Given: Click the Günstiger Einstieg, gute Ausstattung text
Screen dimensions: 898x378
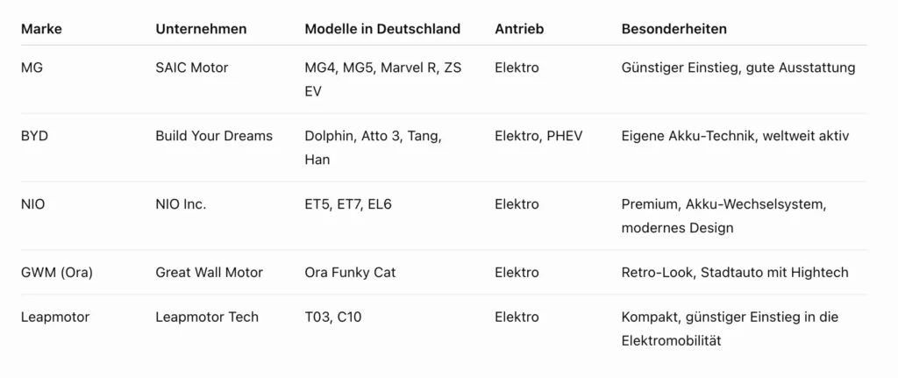Looking at the screenshot, I should 738,68.
